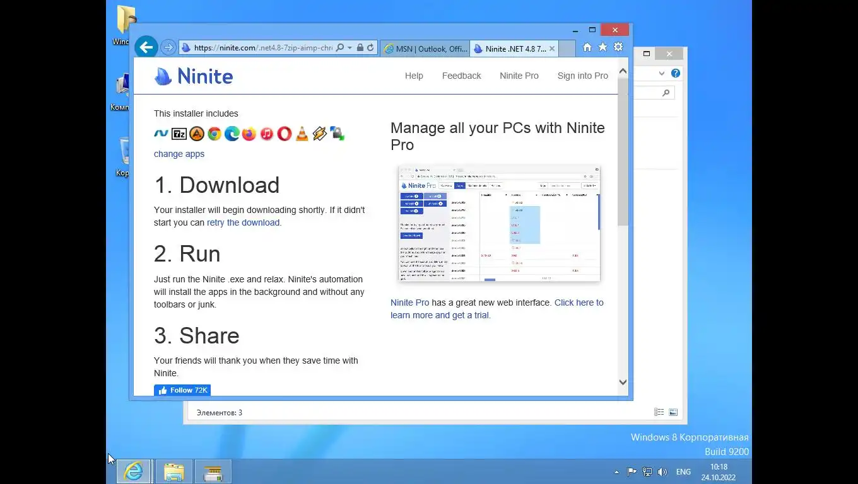Click the page scrollbar up arrow
Screen dimensions: 858x484
click(x=623, y=71)
